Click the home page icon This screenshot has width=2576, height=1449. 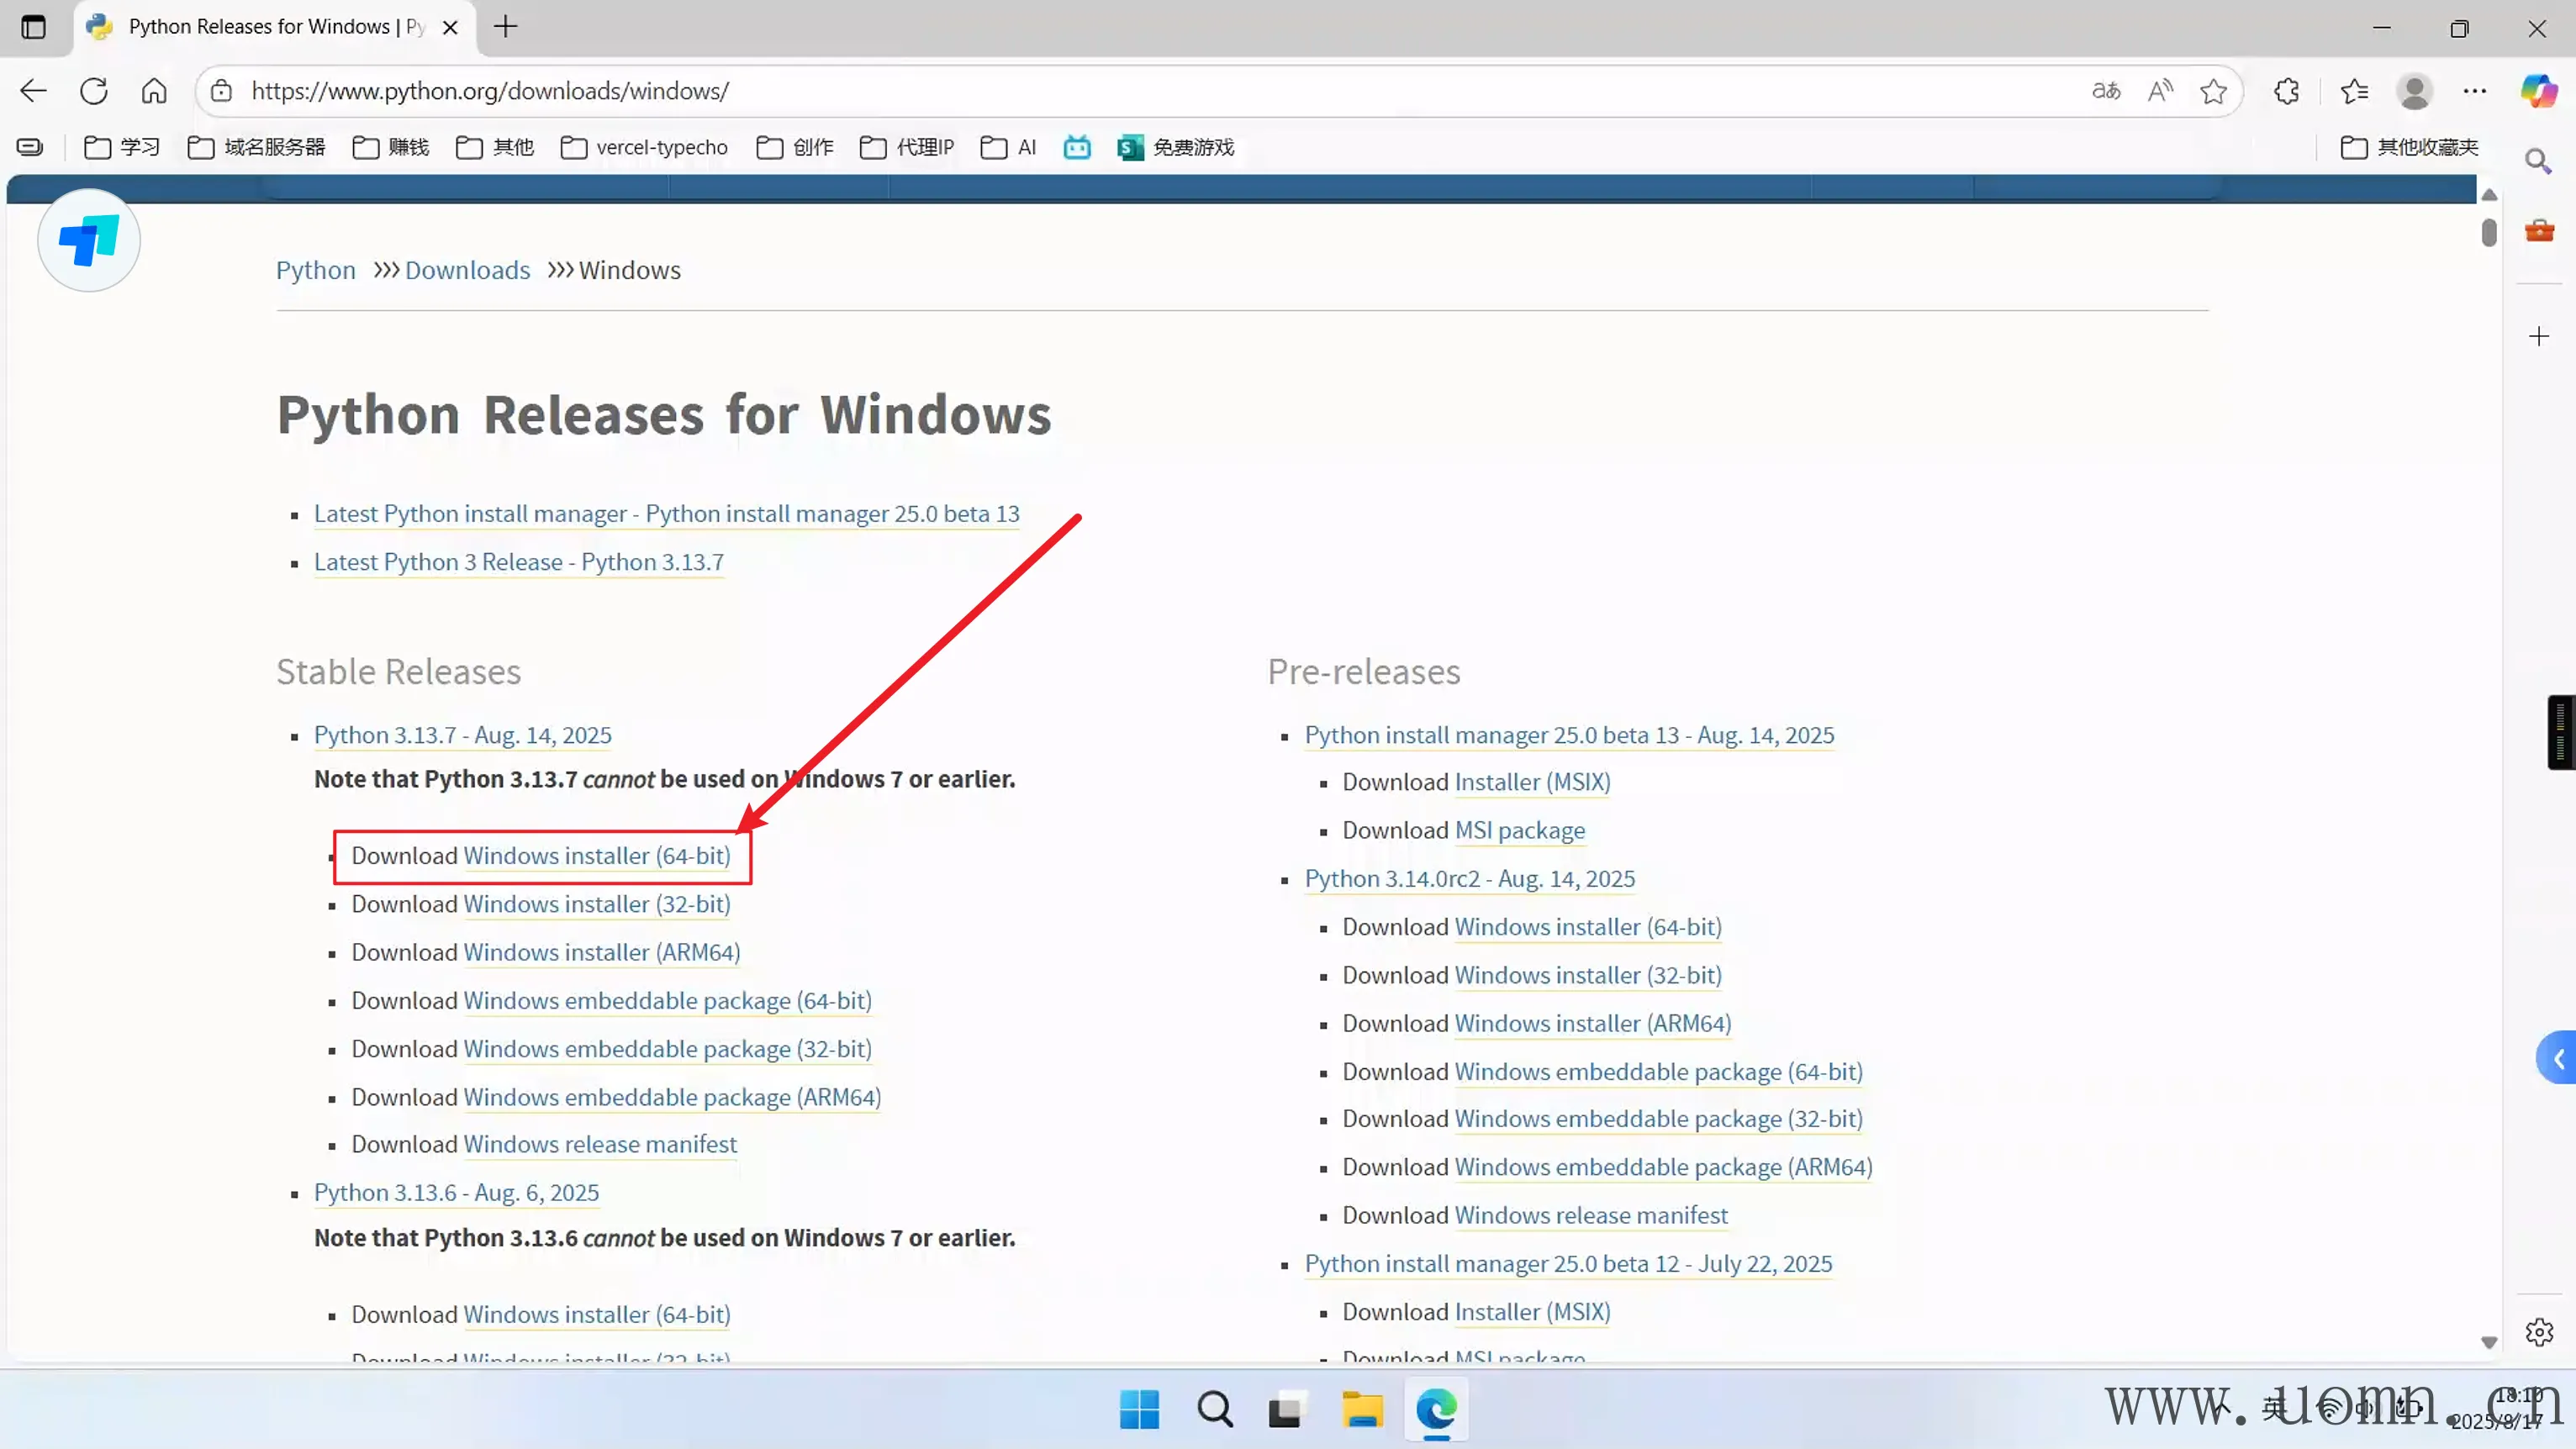pyautogui.click(x=154, y=91)
